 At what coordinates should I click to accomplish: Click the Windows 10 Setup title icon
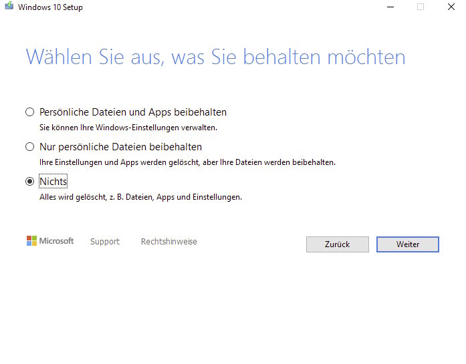pos(9,6)
